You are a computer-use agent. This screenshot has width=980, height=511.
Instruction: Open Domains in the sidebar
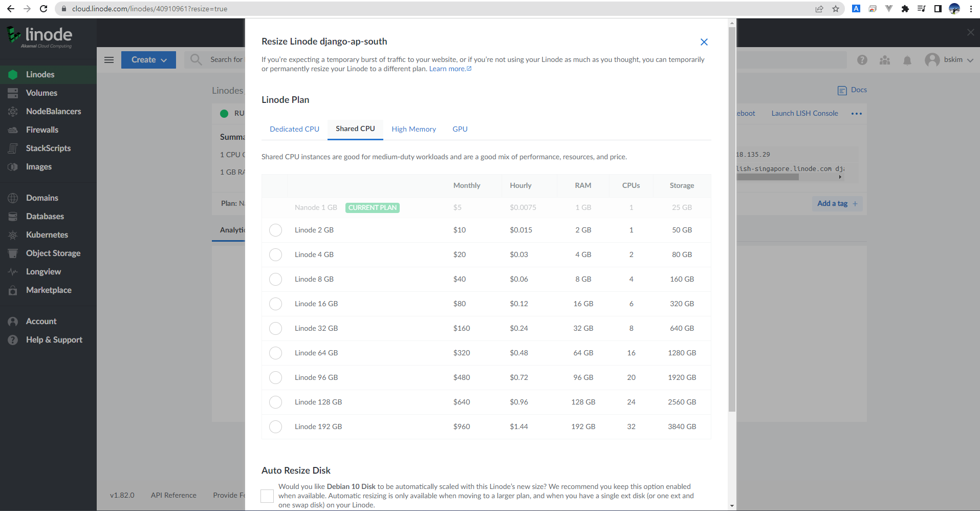[48, 198]
